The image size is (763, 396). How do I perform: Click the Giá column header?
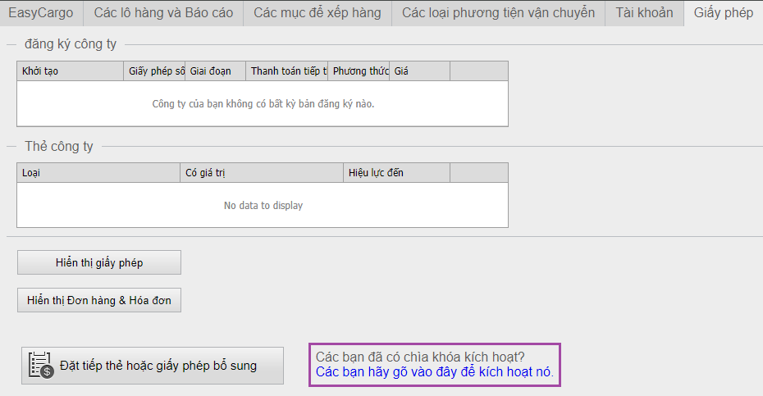[419, 71]
